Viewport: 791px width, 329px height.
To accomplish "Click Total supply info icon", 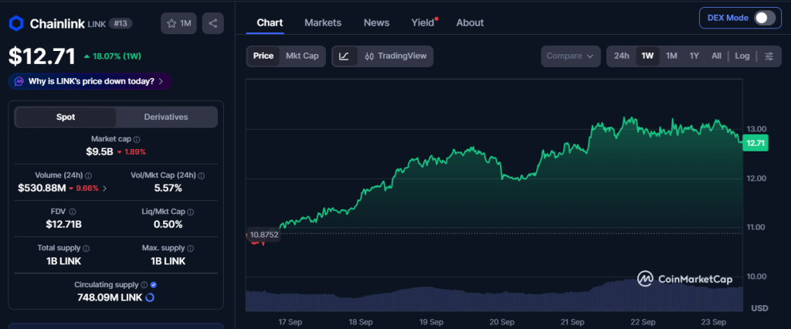I will 87,248.
